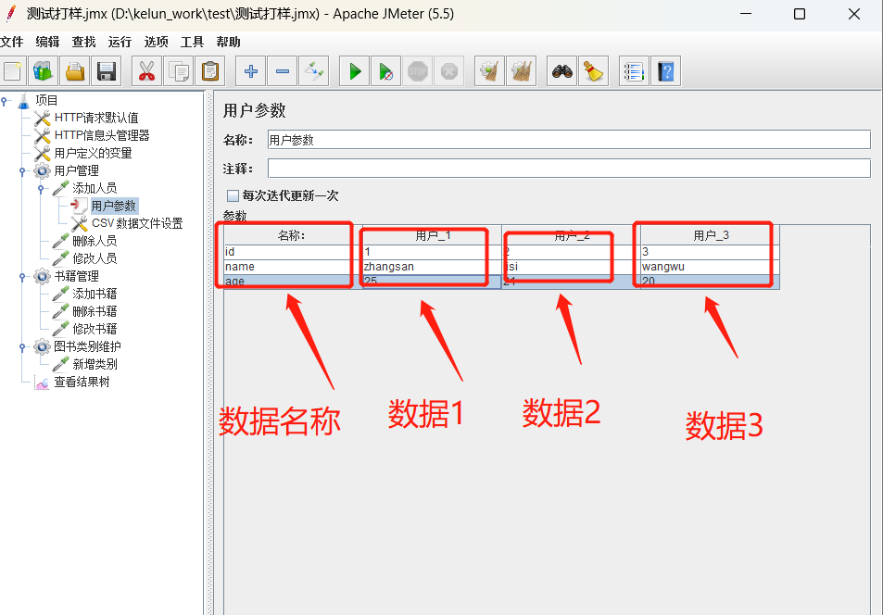
Task: Open the 编辑 menu
Action: (47, 42)
